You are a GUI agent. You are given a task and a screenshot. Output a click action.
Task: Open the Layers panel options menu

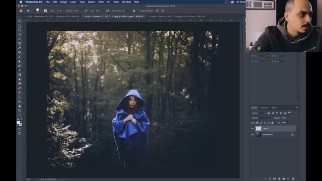(x=297, y=108)
